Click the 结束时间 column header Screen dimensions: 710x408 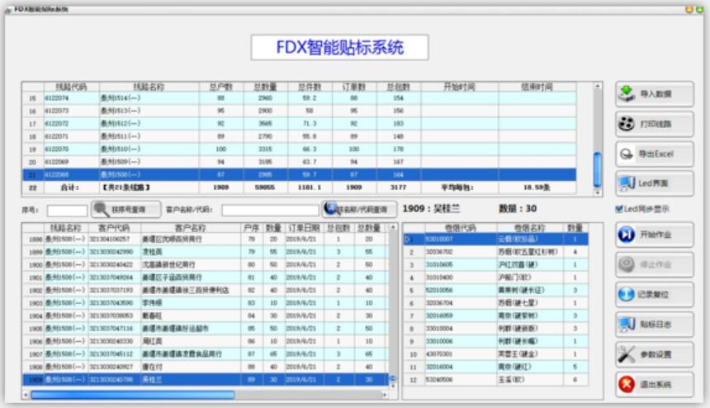click(x=537, y=87)
